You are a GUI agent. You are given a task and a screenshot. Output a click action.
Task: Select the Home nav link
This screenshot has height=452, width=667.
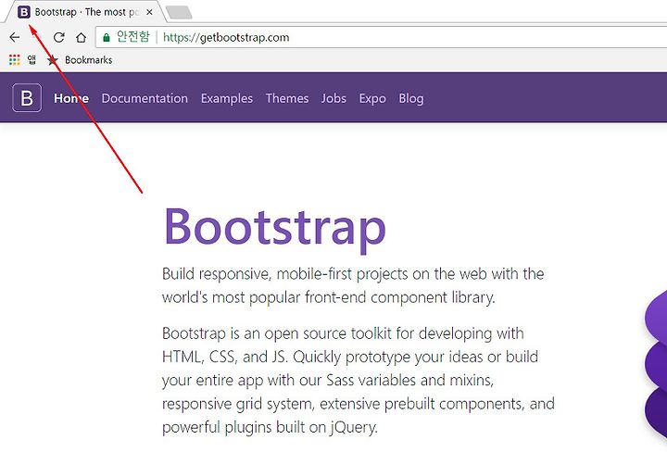click(71, 98)
